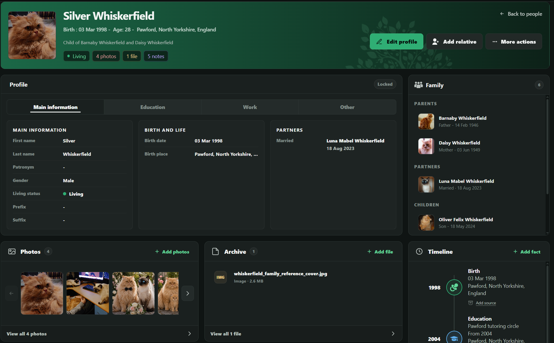The height and width of the screenshot is (343, 554).
Task: Expand View all 1 file chevron
Action: (x=393, y=334)
